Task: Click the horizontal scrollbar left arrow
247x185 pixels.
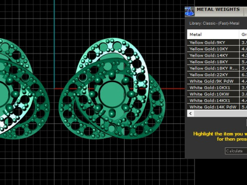Action: (190, 114)
